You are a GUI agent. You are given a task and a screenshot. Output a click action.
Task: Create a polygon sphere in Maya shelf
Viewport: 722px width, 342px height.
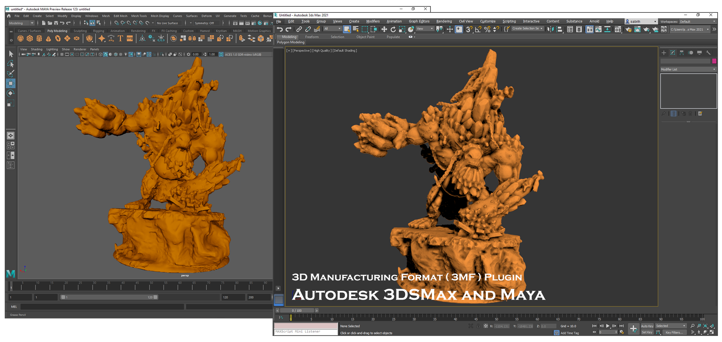tap(21, 38)
